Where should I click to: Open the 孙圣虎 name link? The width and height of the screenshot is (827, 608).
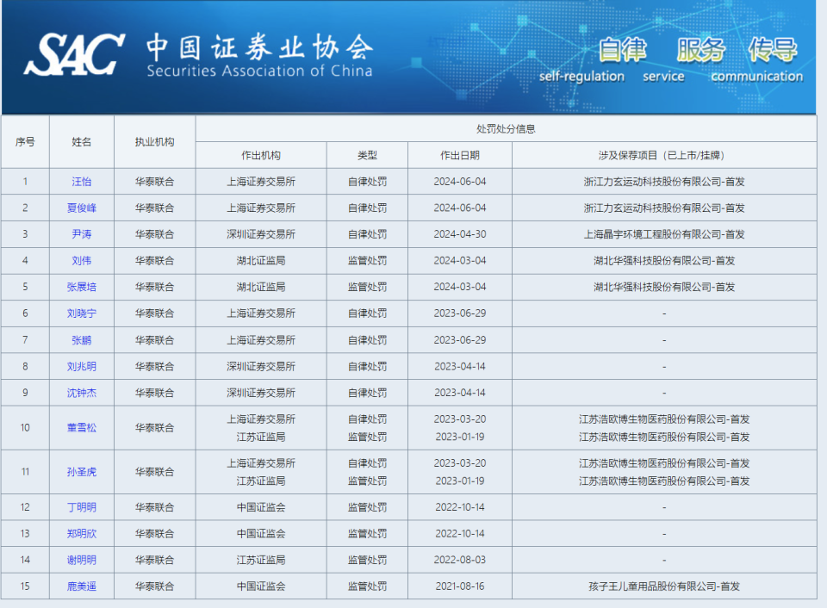coord(82,472)
